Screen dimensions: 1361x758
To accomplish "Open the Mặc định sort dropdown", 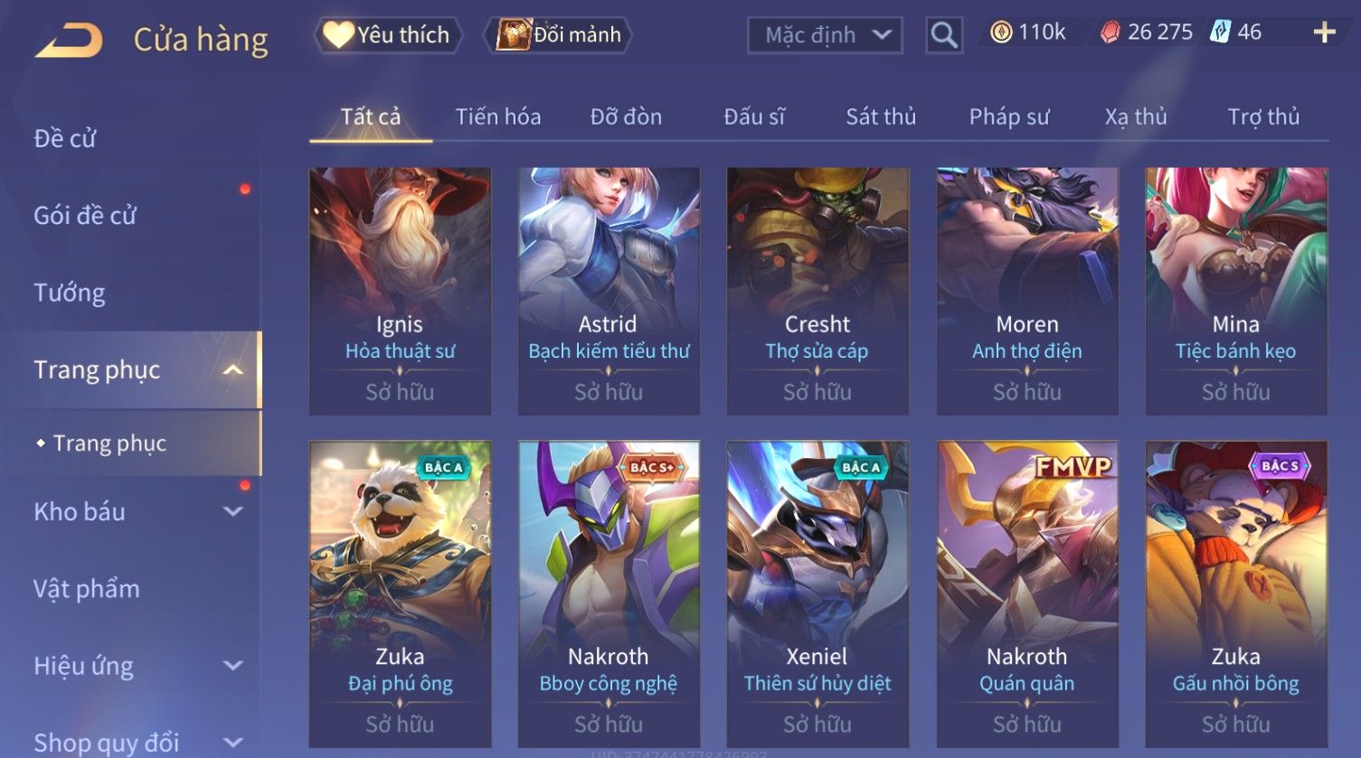I will coord(825,35).
